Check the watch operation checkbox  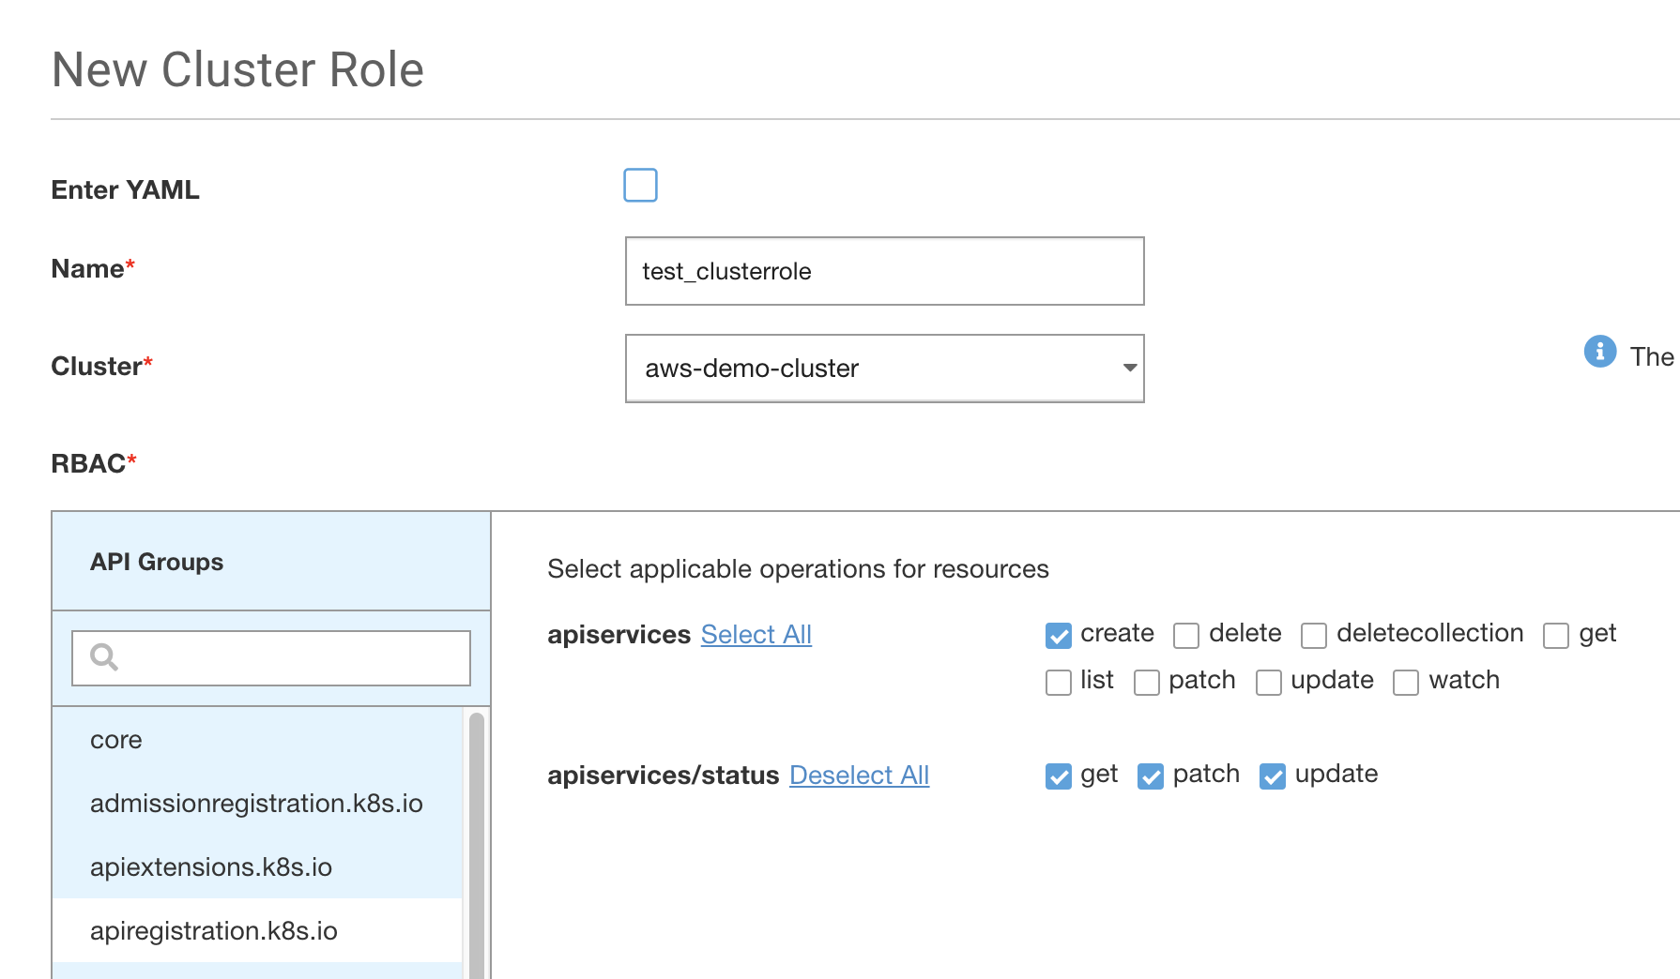pos(1405,683)
